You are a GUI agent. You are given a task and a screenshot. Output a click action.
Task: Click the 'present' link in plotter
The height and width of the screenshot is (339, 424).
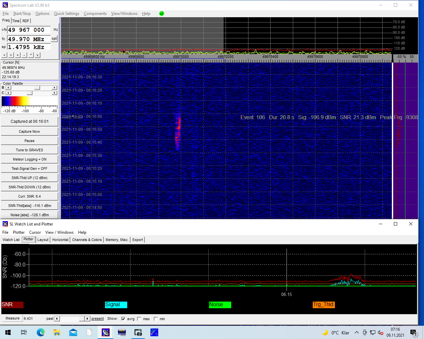point(97,318)
